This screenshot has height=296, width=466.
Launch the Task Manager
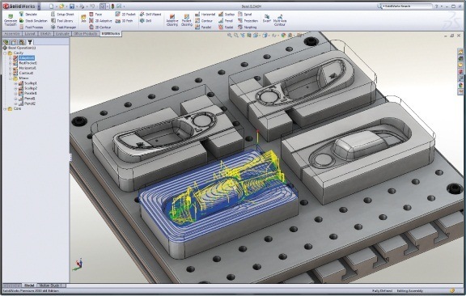(64, 27)
